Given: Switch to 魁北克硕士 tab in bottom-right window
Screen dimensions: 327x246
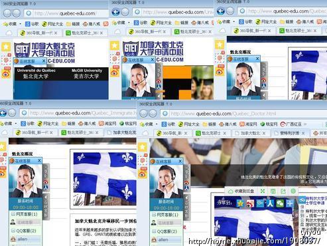Looking at the screenshot, I should [210, 133].
